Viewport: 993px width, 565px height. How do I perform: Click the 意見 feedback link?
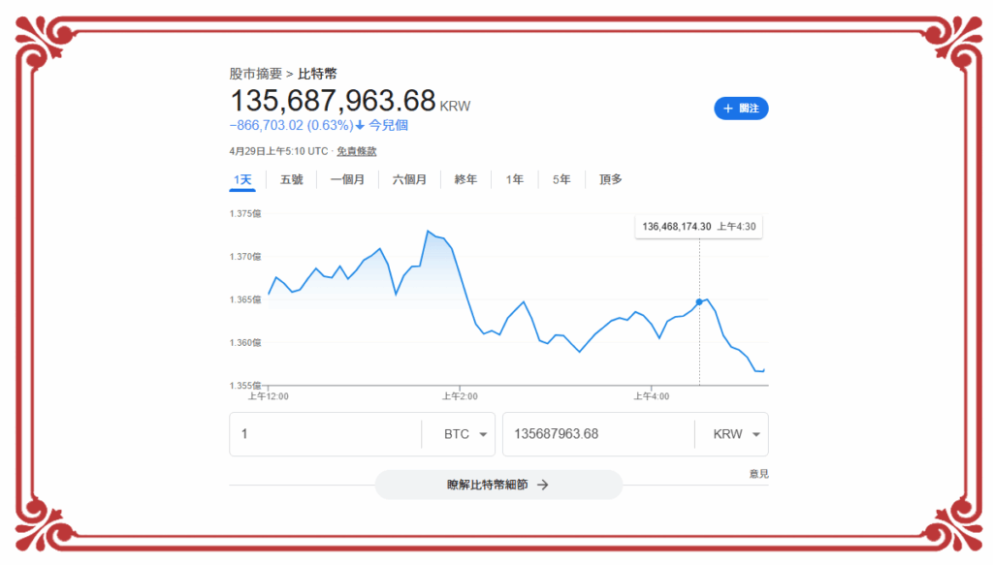pos(758,474)
